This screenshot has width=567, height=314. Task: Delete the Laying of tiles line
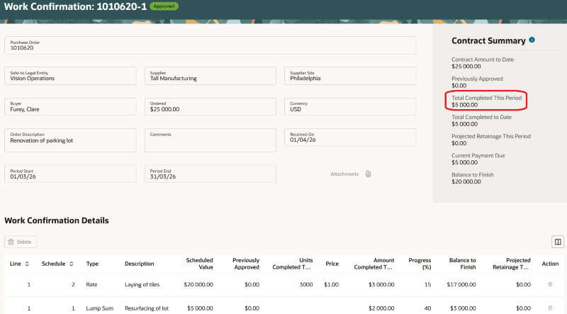[x=550, y=284]
